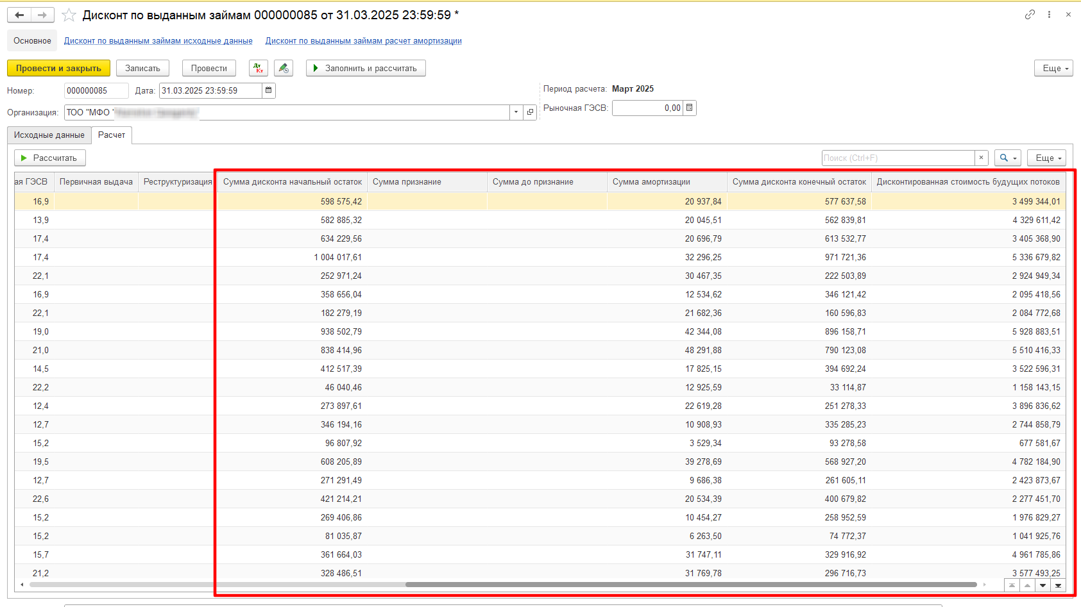1081x607 pixels.
Task: Click the green document report icon
Action: tap(284, 68)
